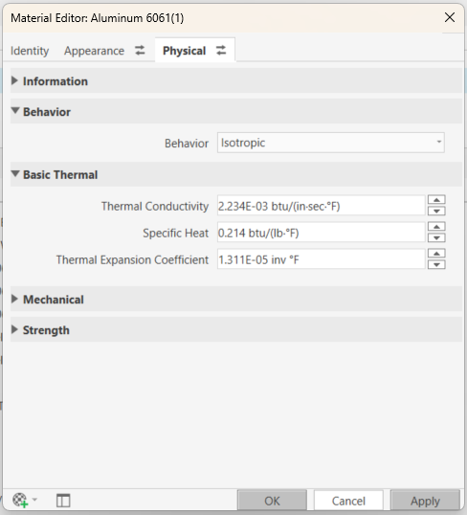Click the Thermal Conductivity label
Screen dimensions: 467x515
point(155,206)
